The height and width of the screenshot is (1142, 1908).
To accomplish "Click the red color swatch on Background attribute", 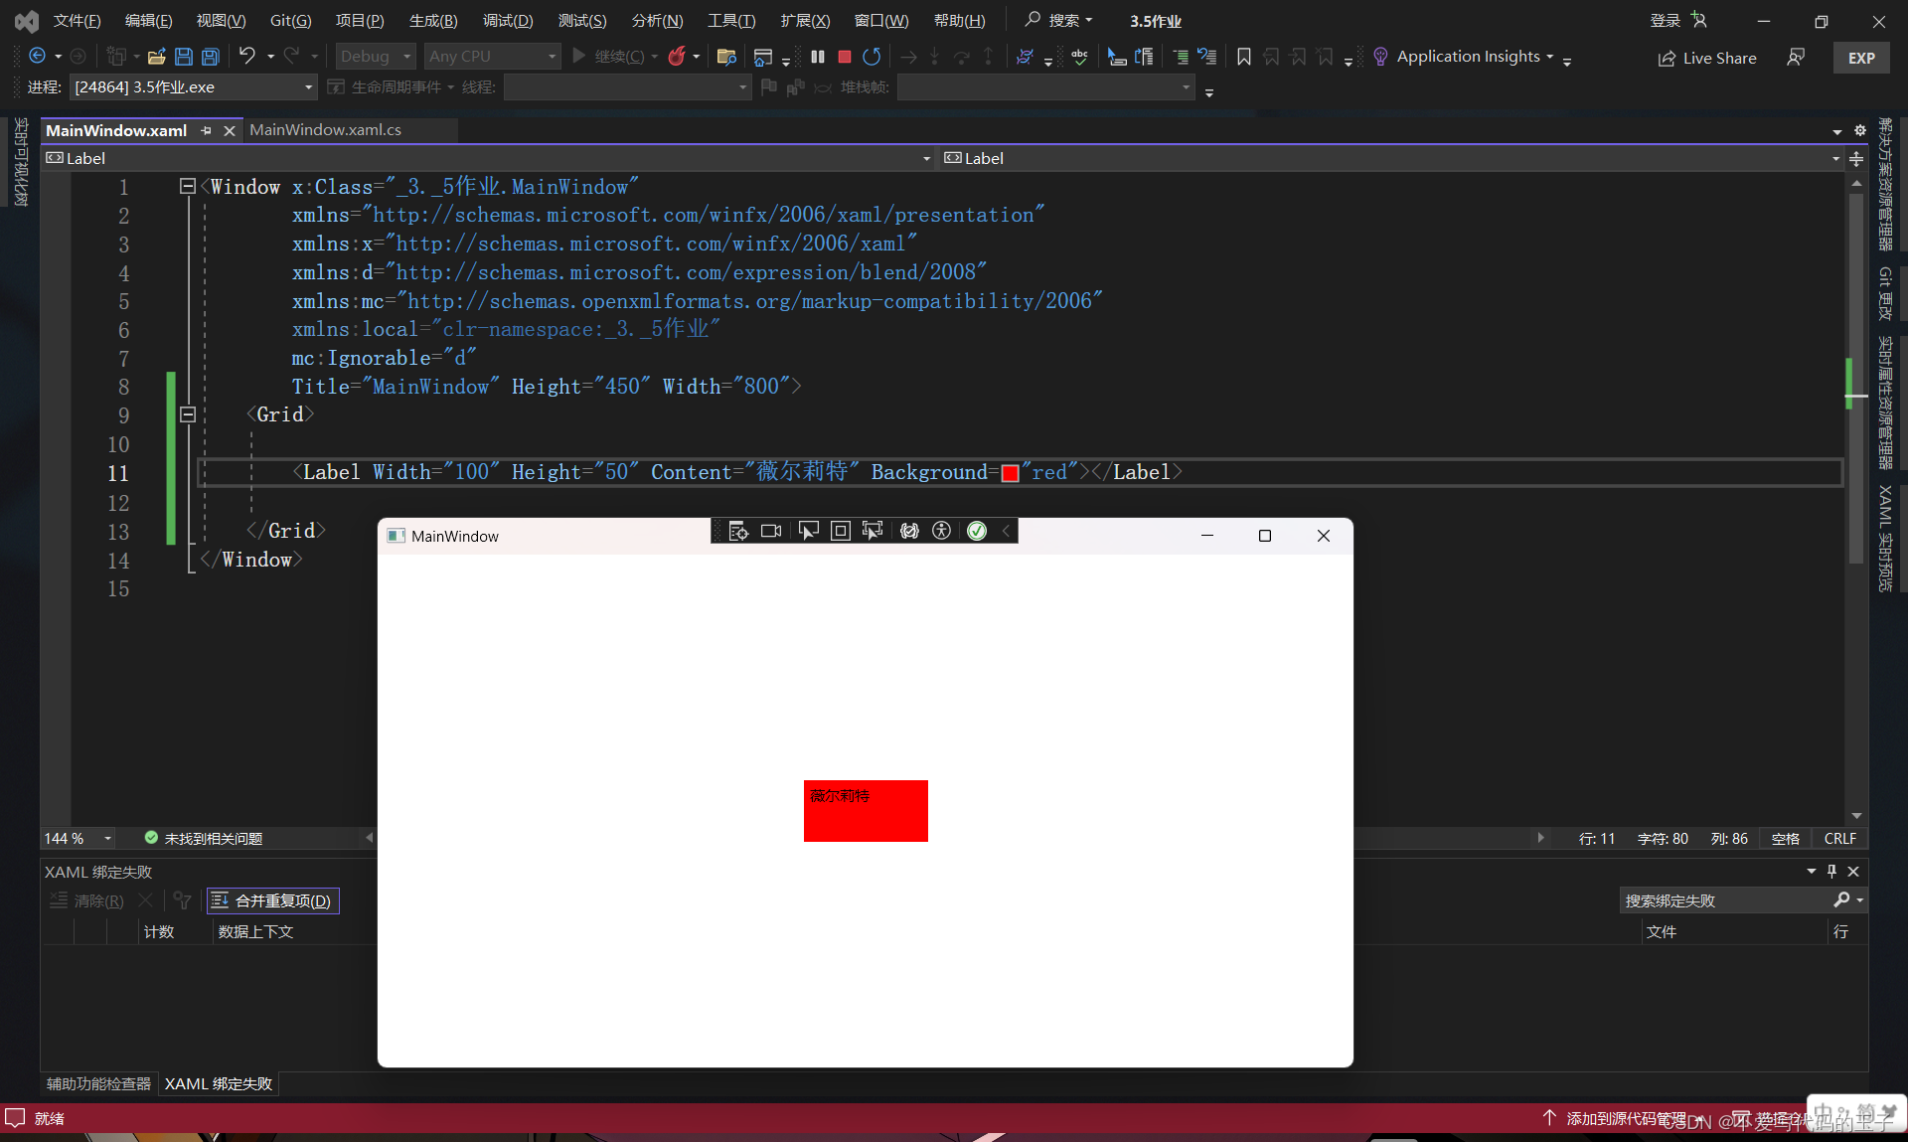I will (x=1011, y=473).
